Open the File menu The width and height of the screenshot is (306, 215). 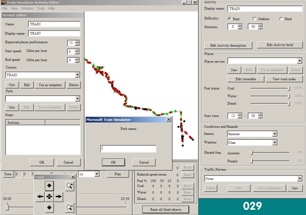click(5, 8)
